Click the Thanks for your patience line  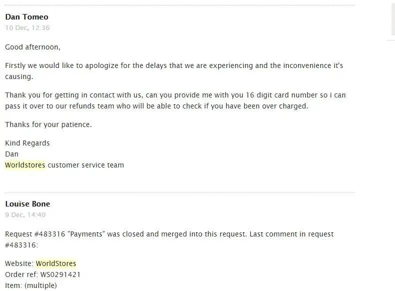[48, 124]
